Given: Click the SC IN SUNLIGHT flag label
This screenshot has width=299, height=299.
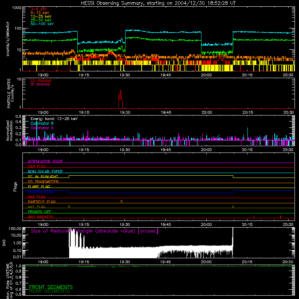Looking at the screenshot, I should click(x=43, y=176).
